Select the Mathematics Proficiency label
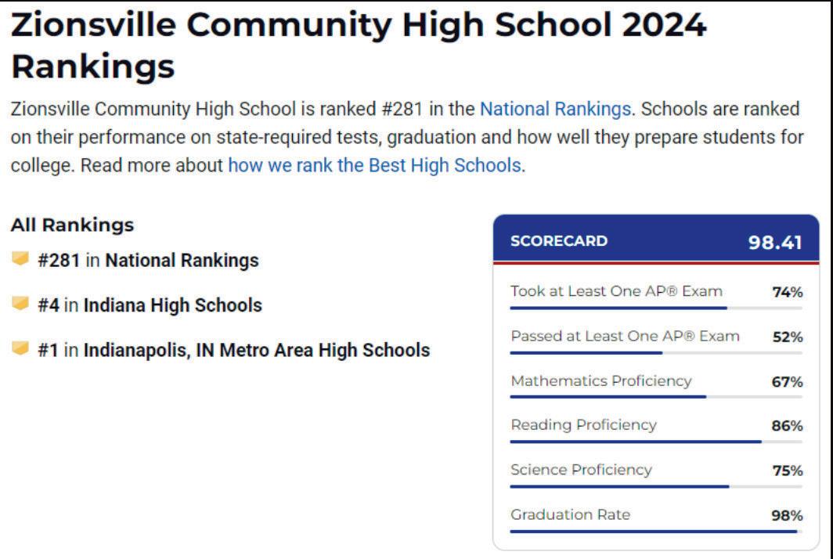833x559 pixels. click(600, 381)
